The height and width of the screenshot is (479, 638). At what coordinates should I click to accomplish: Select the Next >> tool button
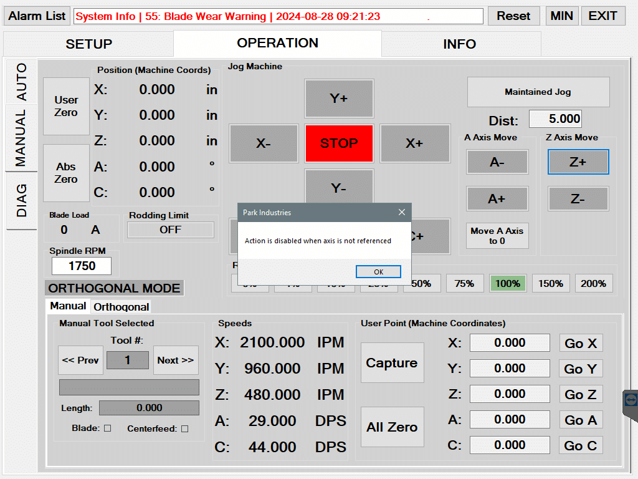coord(175,360)
